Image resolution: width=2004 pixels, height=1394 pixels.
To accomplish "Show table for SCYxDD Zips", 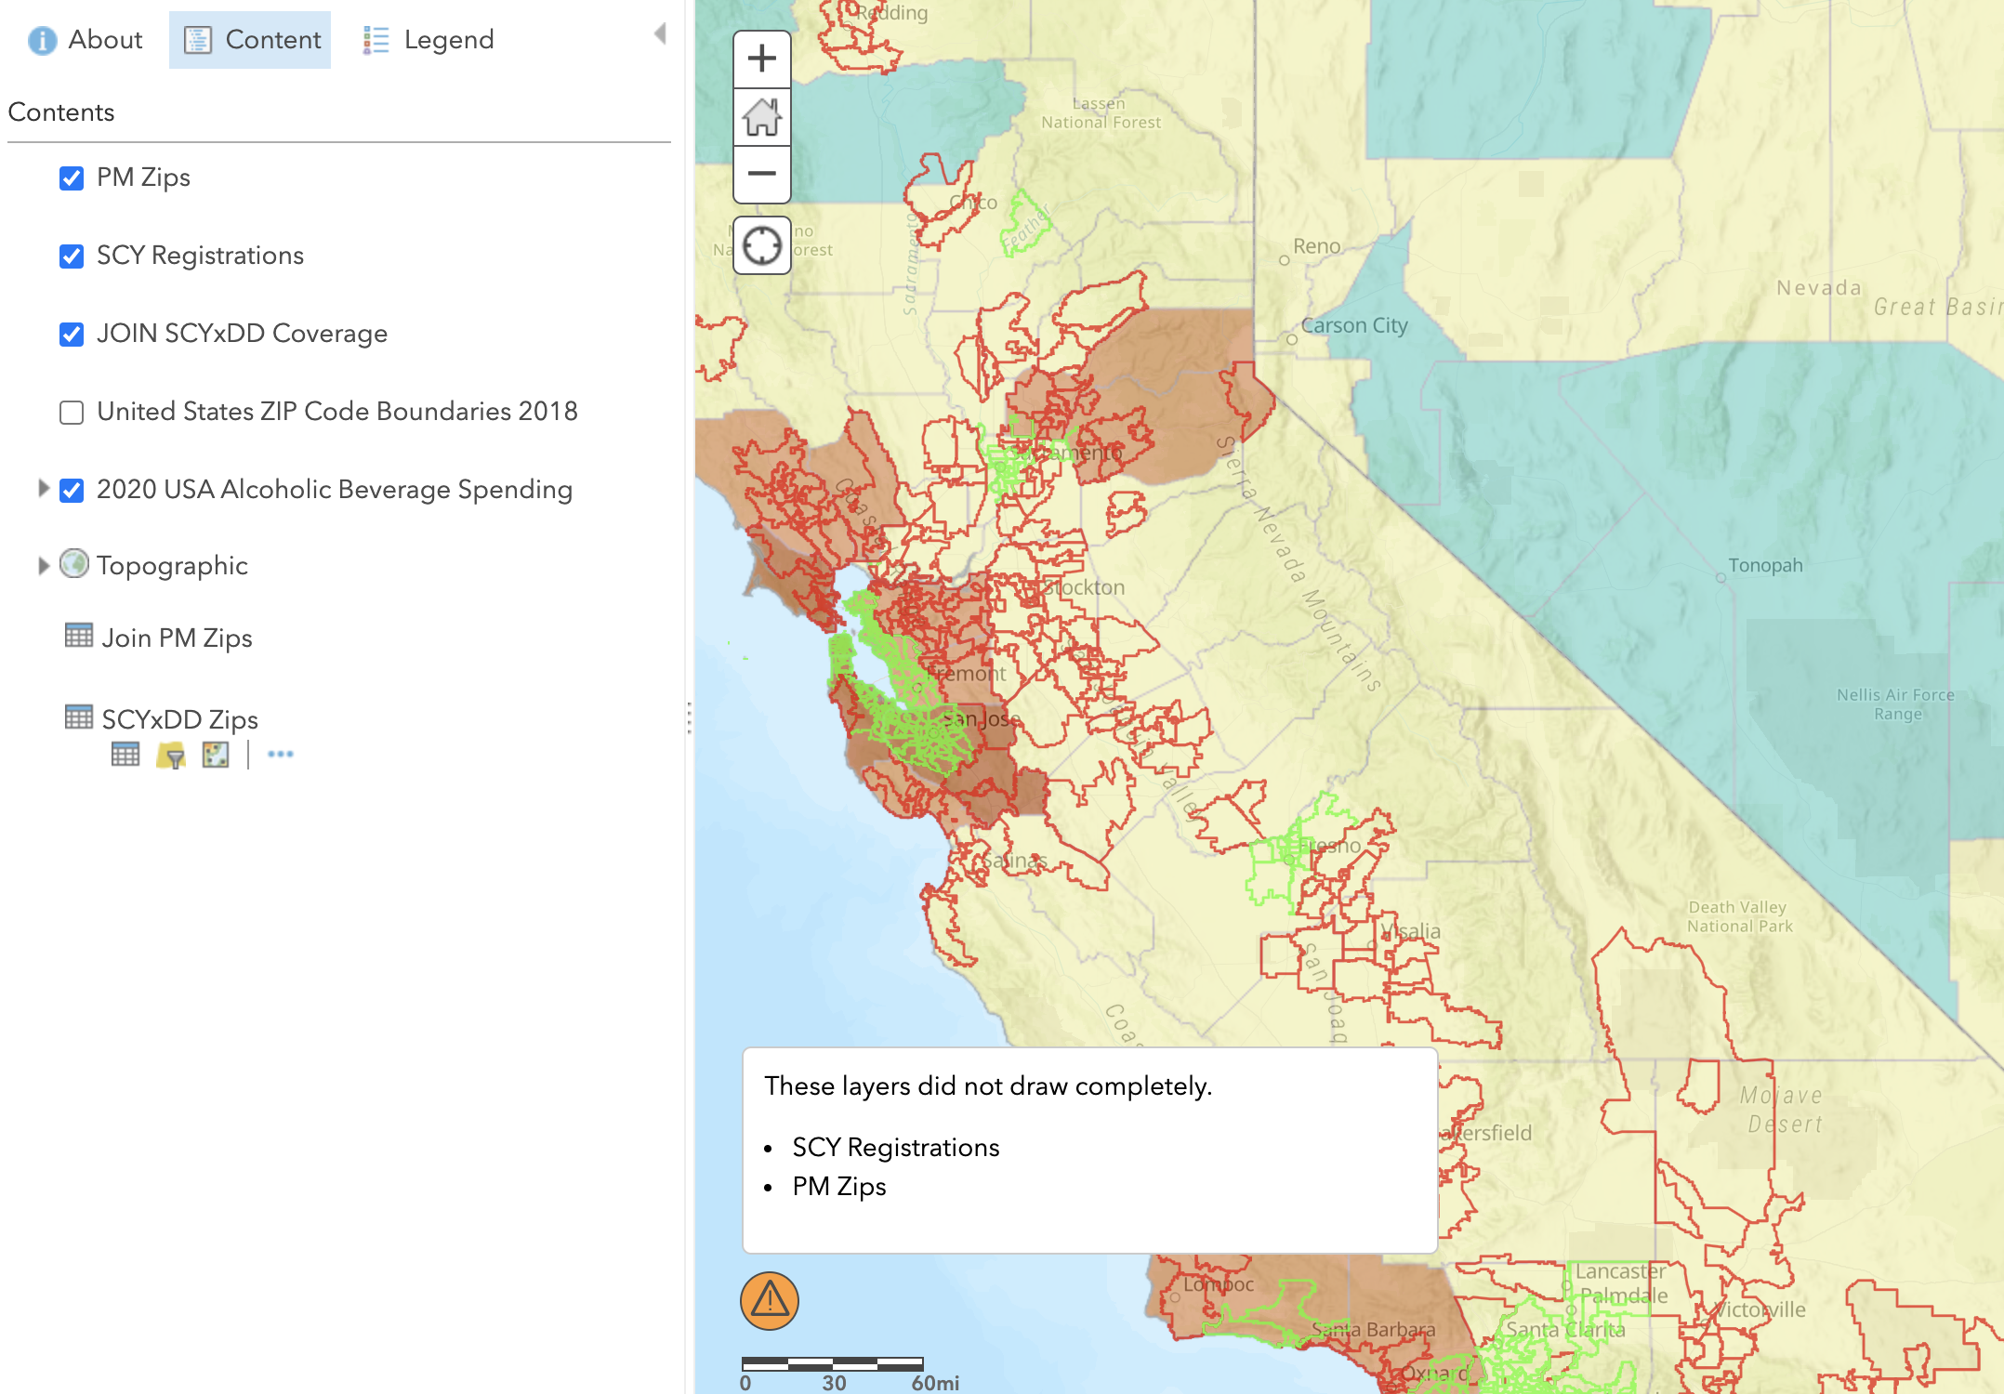I will pos(125,755).
